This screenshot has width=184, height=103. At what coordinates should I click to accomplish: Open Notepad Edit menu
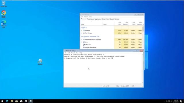click(x=69, y=53)
